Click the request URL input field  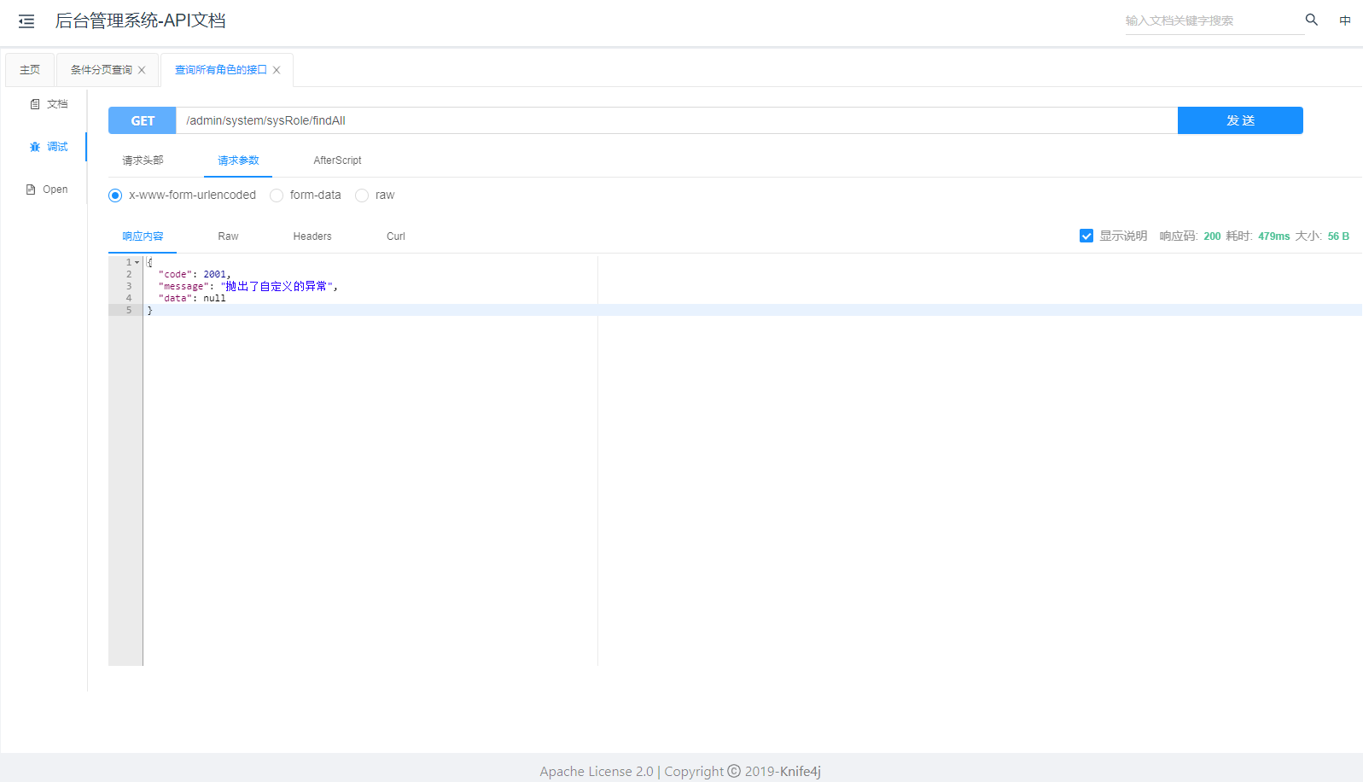(674, 120)
